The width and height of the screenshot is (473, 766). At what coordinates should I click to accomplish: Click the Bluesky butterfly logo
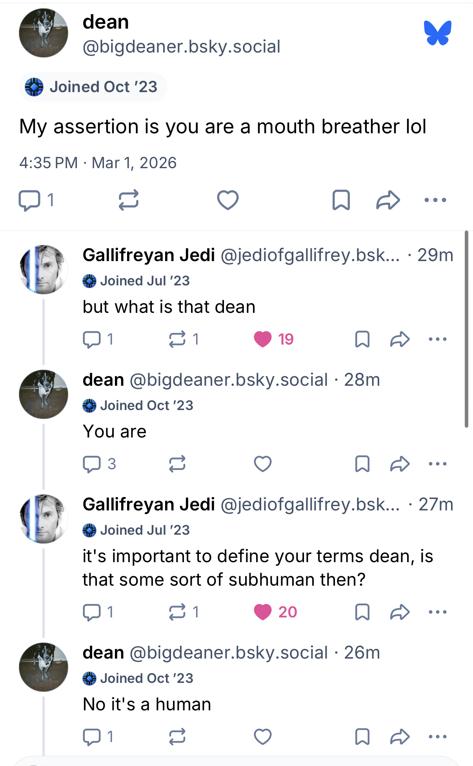[x=437, y=33]
